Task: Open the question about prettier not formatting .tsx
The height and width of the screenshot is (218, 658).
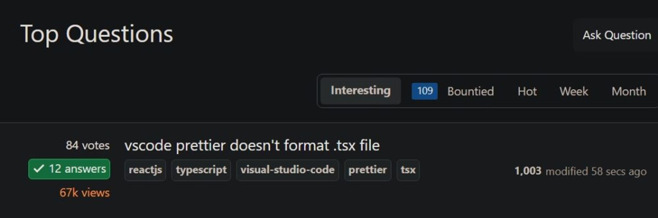Action: coord(252,145)
